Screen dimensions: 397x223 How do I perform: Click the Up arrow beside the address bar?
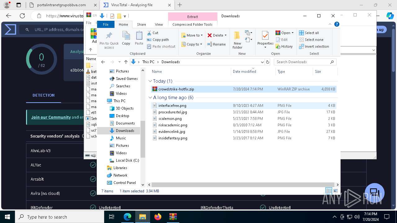tap(126, 62)
